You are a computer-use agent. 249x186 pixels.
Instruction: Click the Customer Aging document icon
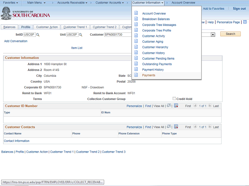pos(136,41)
